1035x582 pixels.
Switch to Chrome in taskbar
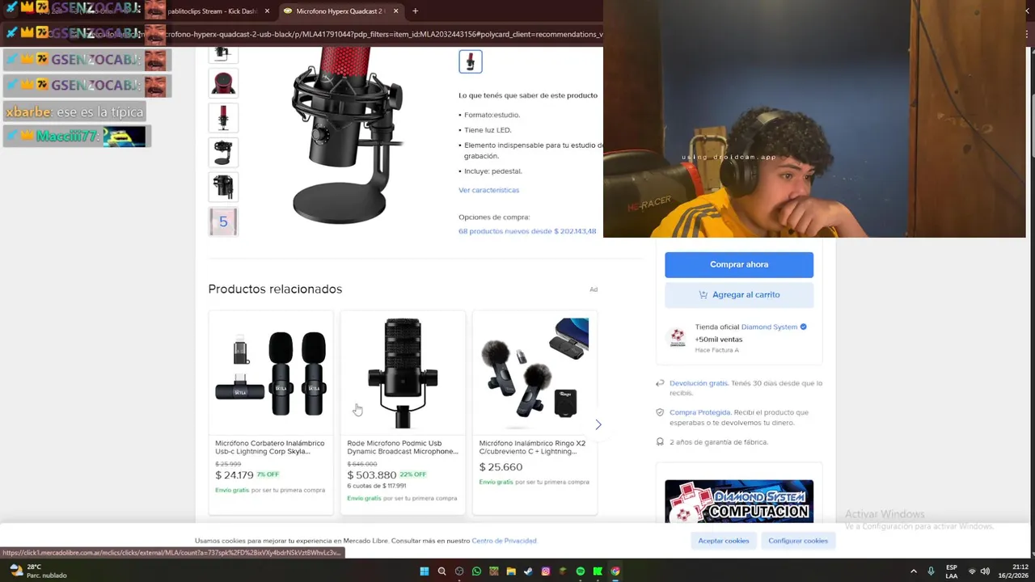coord(615,571)
